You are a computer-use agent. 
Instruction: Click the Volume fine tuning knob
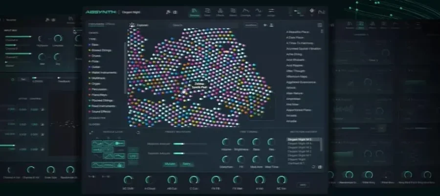225,142
